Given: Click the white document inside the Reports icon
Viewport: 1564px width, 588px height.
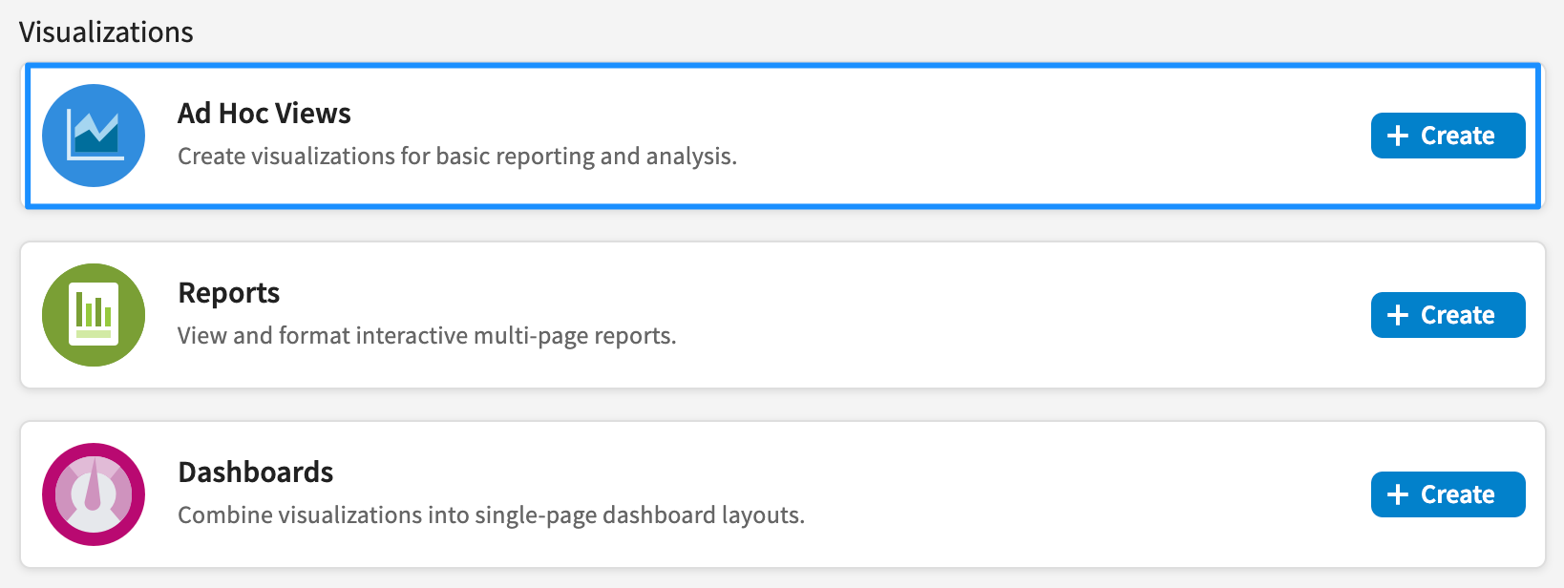Looking at the screenshot, I should click(94, 314).
